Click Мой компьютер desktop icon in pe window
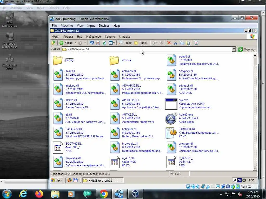The image size is (266, 199). click(10, 20)
